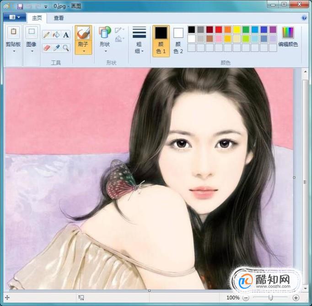This screenshot has width=312, height=306.
Task: Click the selection size icon in status bar
Action: pyautogui.click(x=81, y=297)
